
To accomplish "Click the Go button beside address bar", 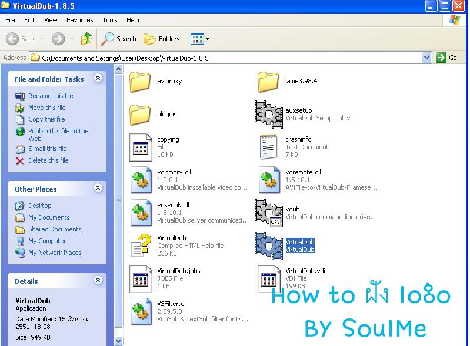I will pos(446,58).
